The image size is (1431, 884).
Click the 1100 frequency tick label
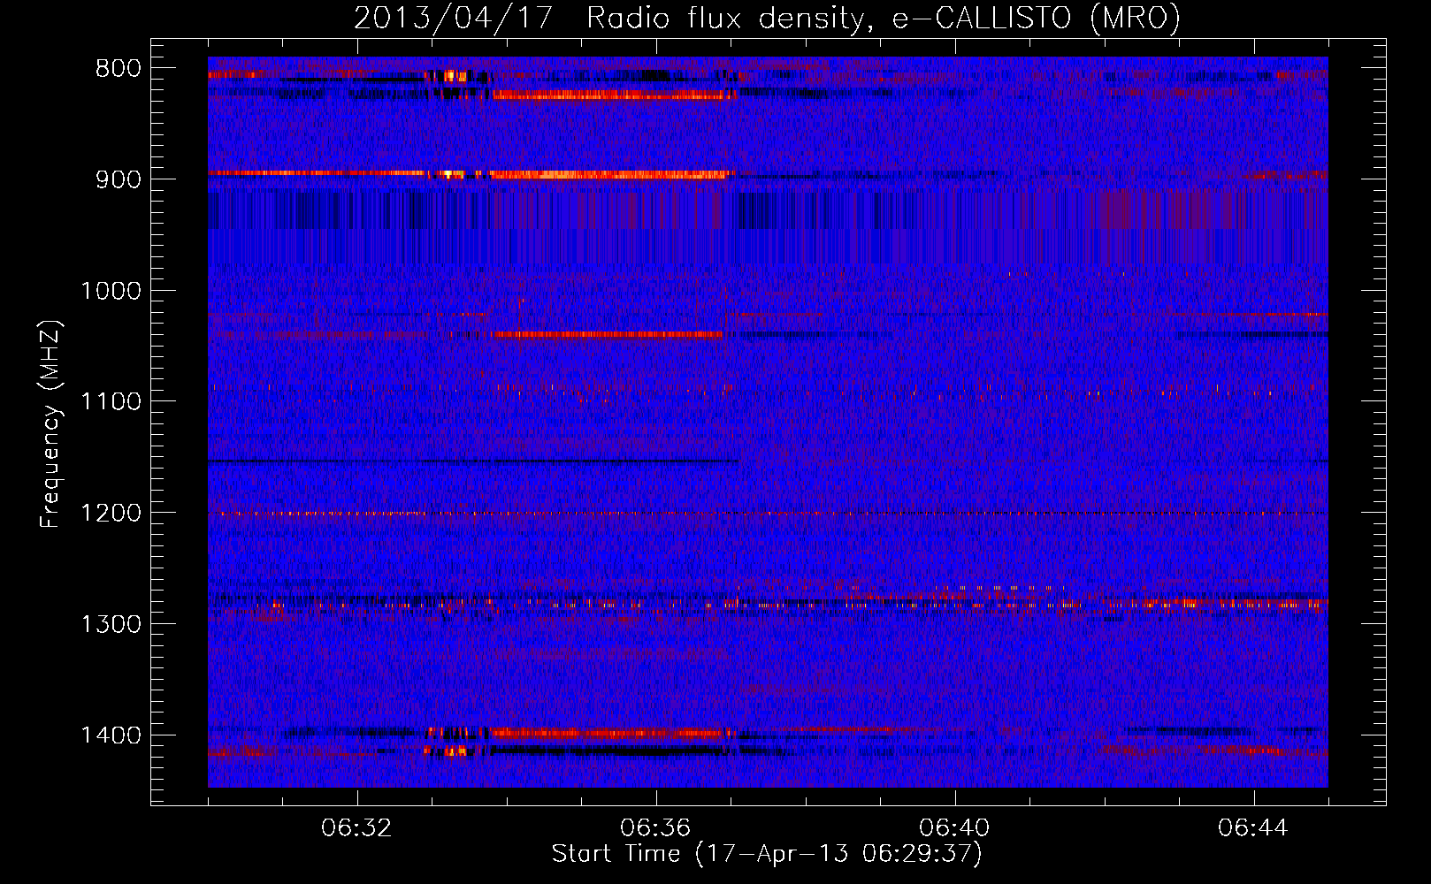pos(111,402)
